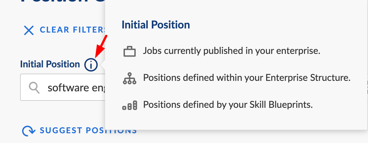
Task: Focus the Initial Position search field
Action: point(63,87)
